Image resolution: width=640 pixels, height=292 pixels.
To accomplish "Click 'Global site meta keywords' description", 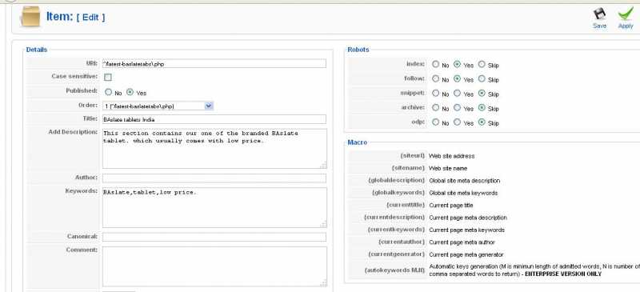I will (463, 193).
